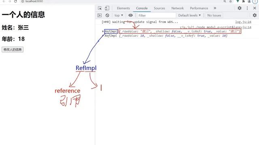Screen dimensions: 259x145
Task: Click the 年龄：18 text
Action: point(13,39)
